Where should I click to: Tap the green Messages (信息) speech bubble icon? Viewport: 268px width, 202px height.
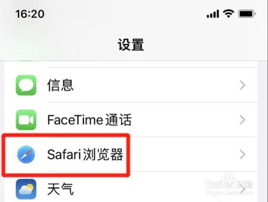tap(26, 85)
